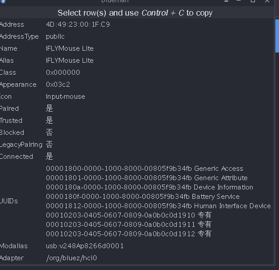
Task: Select the Trusted row value 是
Action: pos(49,121)
